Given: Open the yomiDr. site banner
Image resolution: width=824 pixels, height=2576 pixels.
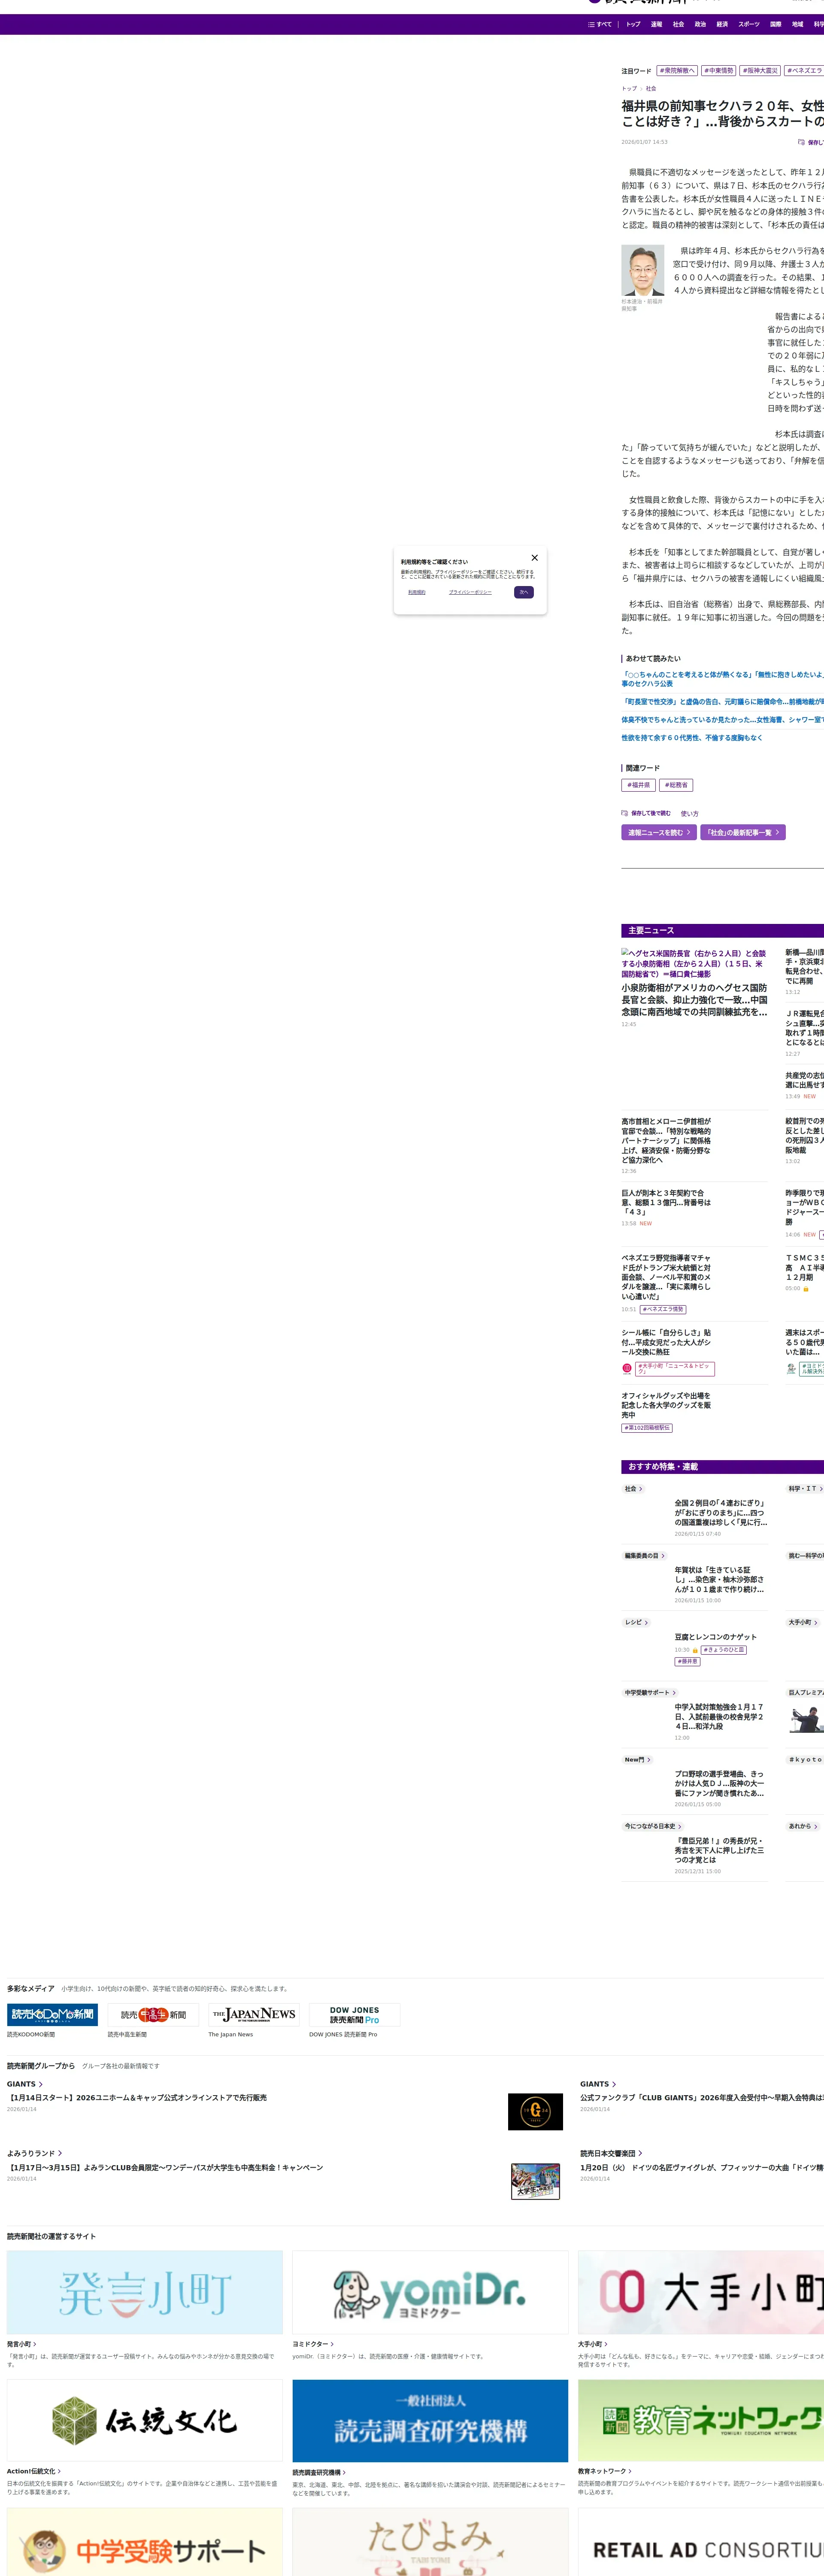Looking at the screenshot, I should (x=430, y=2293).
